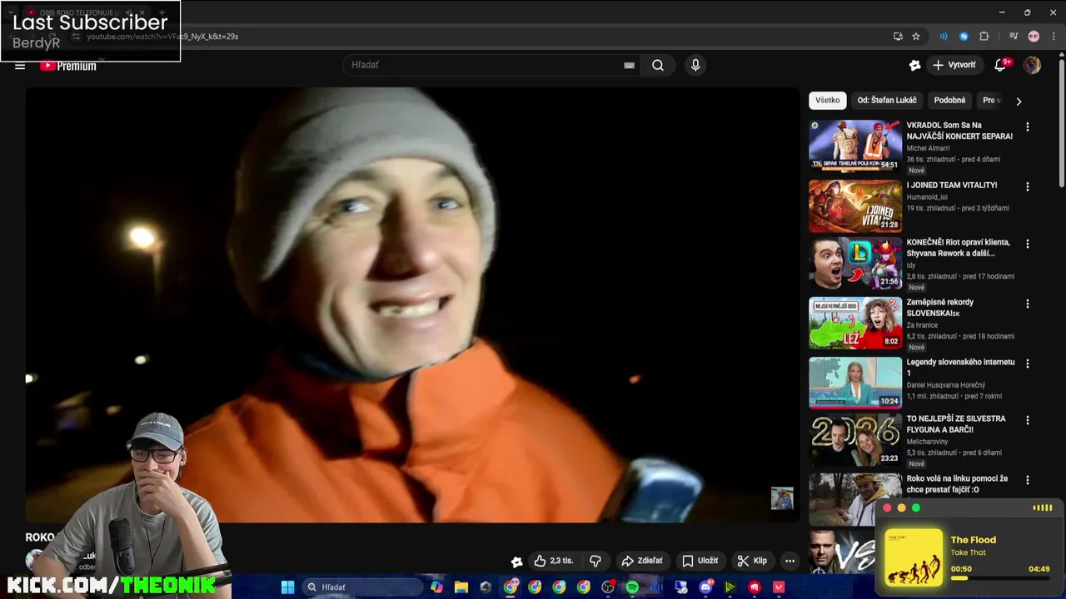Click title TO NEJLEPŠÍ ZE SILVESTRA FLYGUNA
1066x599 pixels.
[956, 424]
